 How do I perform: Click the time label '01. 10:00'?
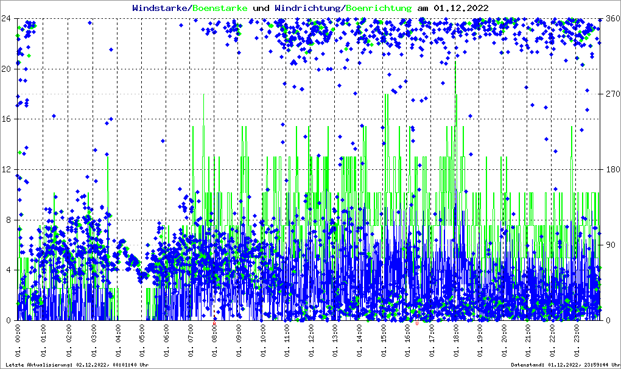coord(263,340)
